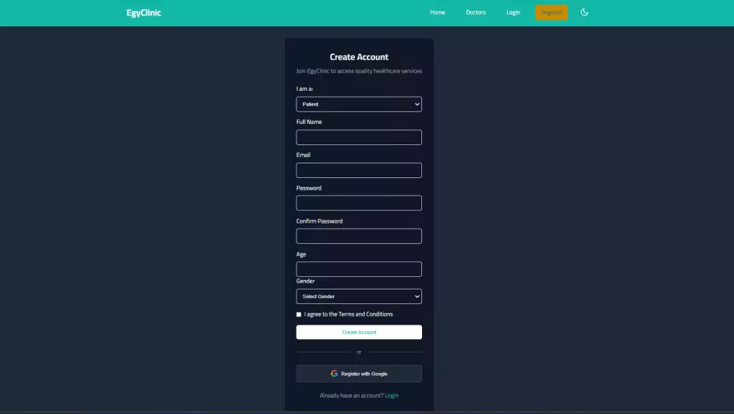Follow the Login link below the form

click(x=391, y=395)
